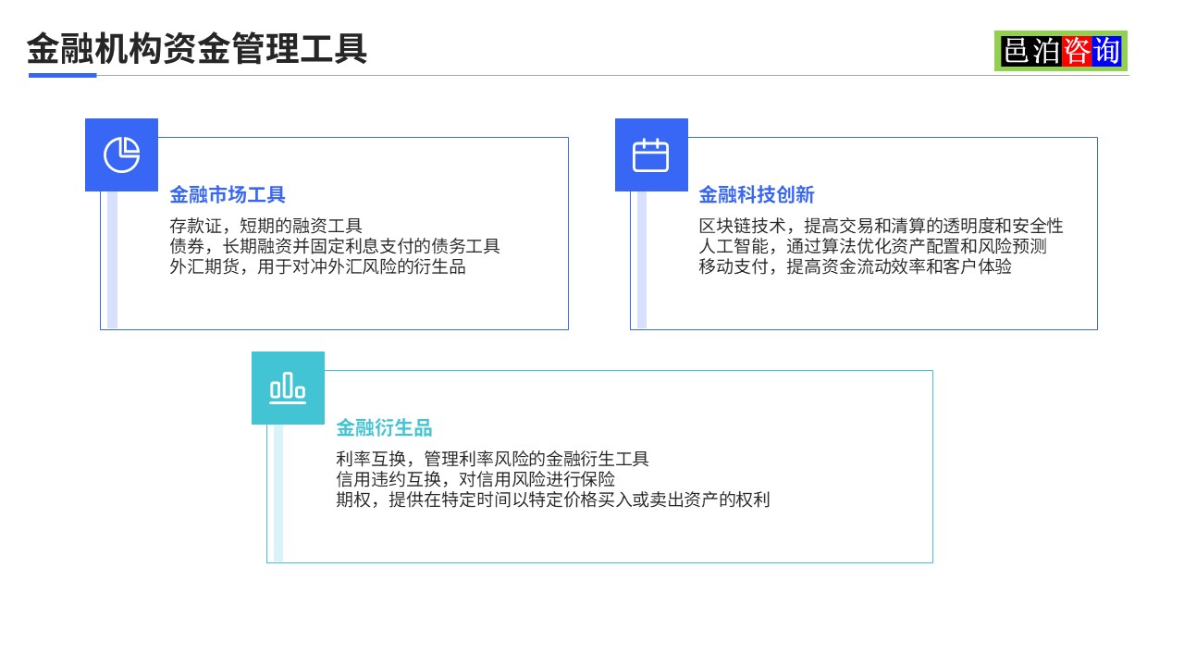The width and height of the screenshot is (1184, 666).
Task: Toggle the 金融市场工具 card visibility
Action: 335,233
